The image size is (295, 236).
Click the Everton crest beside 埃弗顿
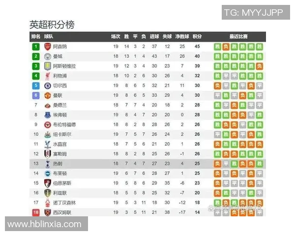point(48,115)
